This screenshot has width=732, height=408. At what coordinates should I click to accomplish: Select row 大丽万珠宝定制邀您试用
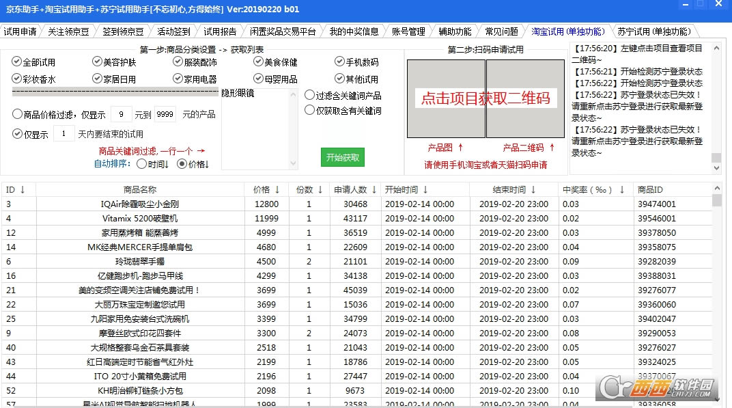tap(357, 305)
